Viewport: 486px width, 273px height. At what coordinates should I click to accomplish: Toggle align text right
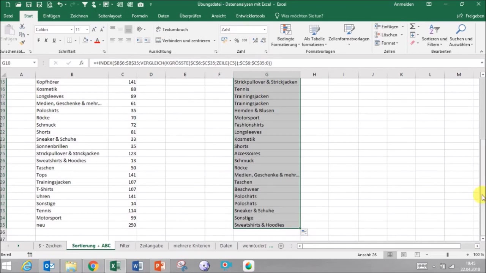128,40
